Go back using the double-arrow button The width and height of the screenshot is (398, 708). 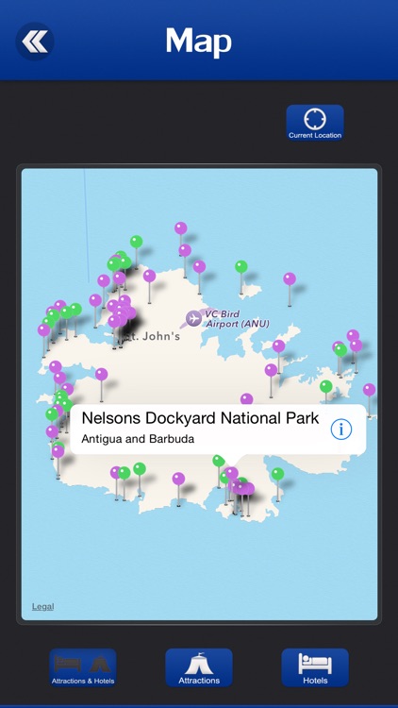pyautogui.click(x=35, y=42)
